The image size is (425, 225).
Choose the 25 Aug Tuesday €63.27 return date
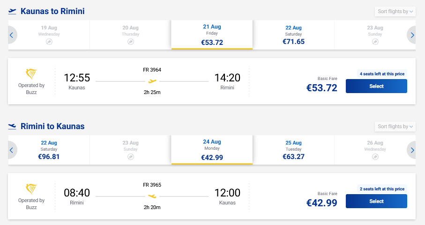pyautogui.click(x=293, y=150)
